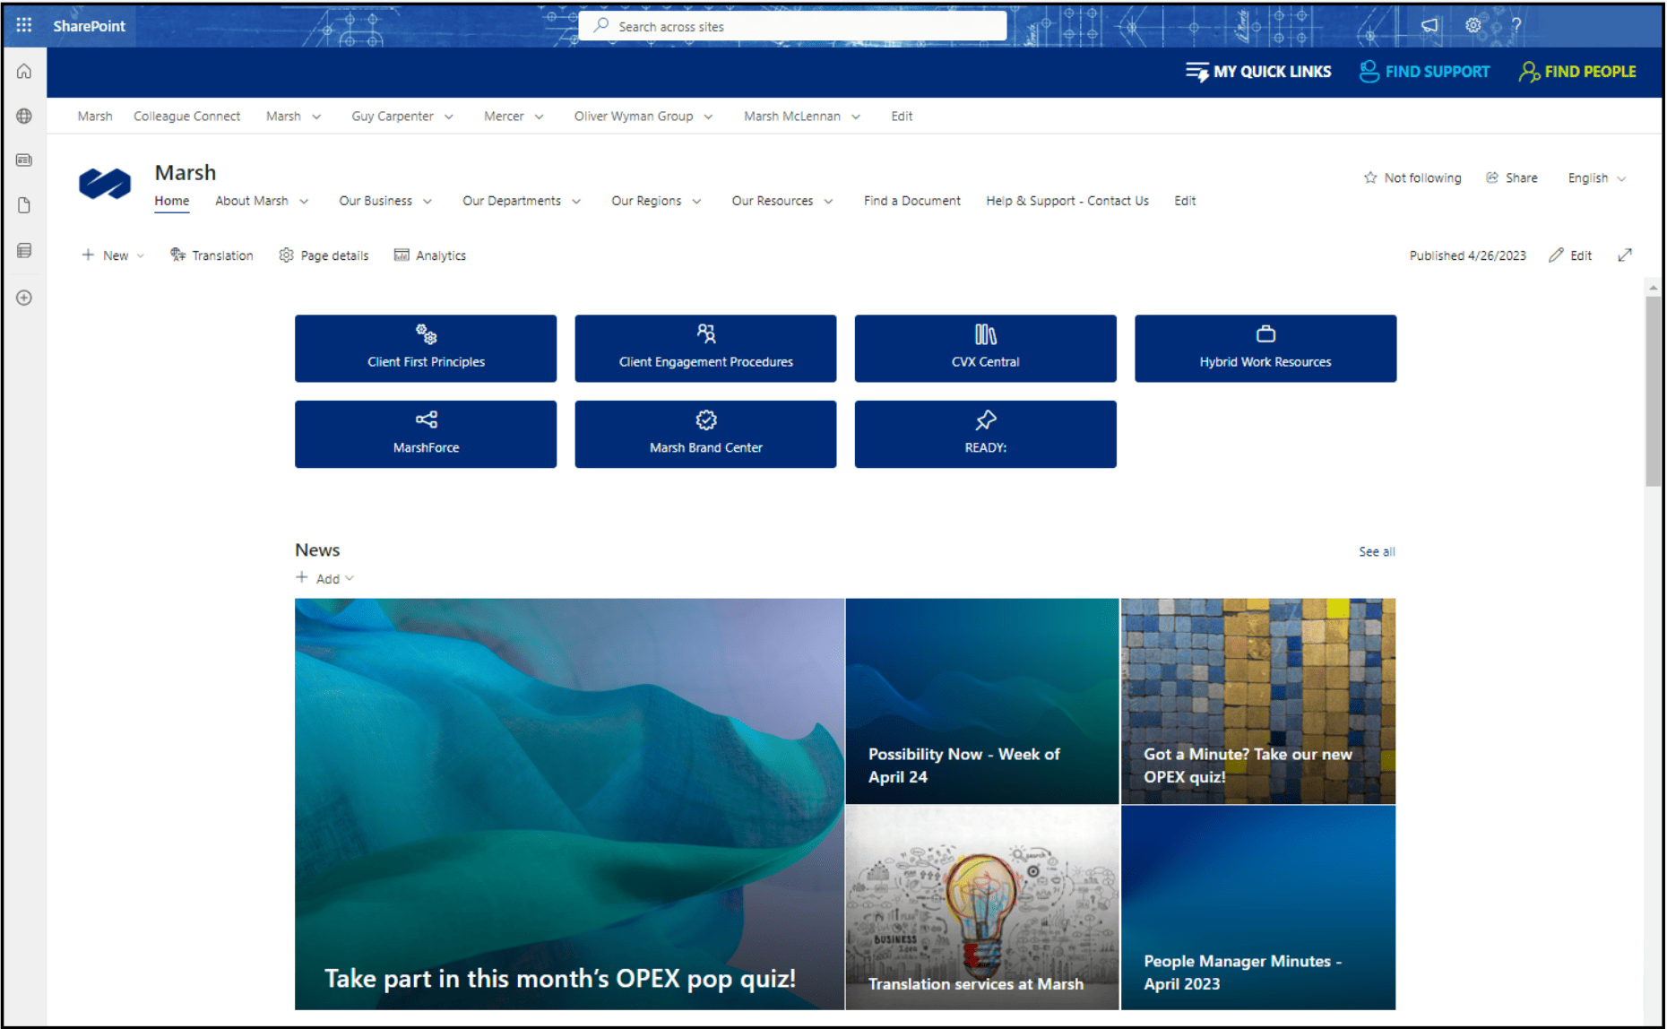Click Edit in the site navigation bar

1185,201
